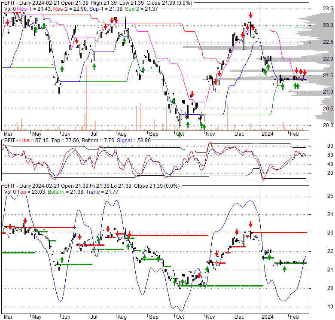Select the Feb label on the top chart's time axis
The image size is (335, 320).
(294, 134)
